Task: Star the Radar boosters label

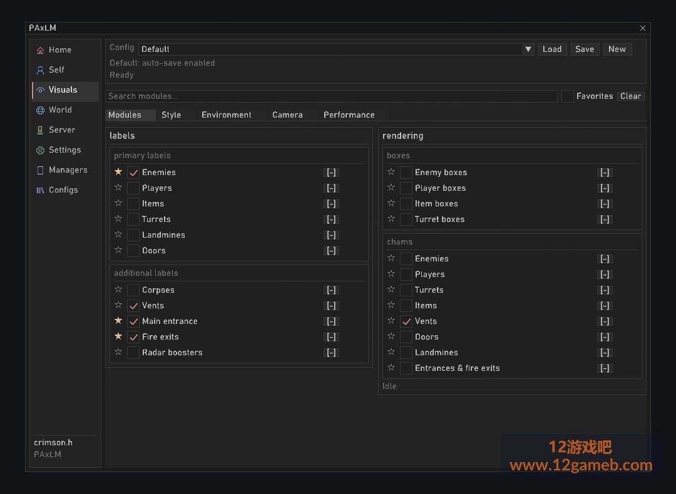Action: 118,352
